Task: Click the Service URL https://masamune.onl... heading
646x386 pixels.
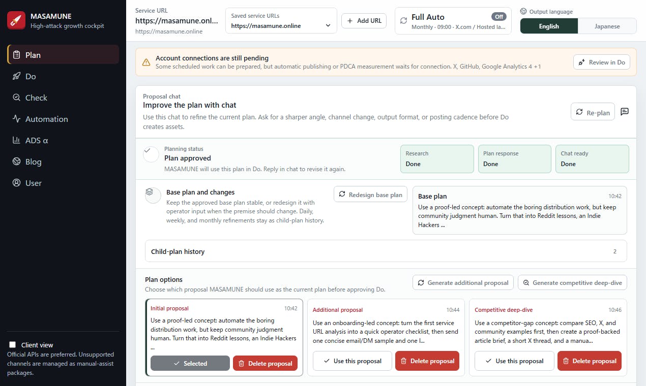Action: 177,21
